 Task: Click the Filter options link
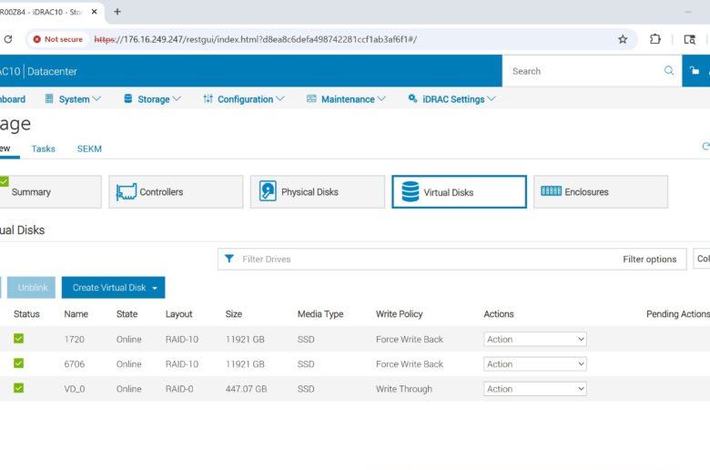point(649,260)
